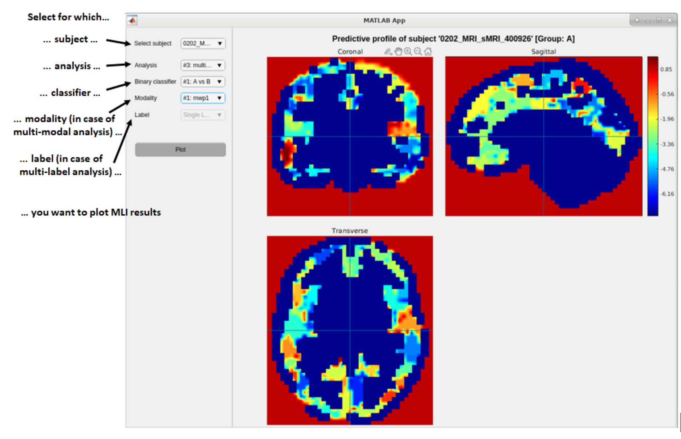681x439 pixels.
Task: Open the Select subject dropdown
Action: [x=203, y=43]
